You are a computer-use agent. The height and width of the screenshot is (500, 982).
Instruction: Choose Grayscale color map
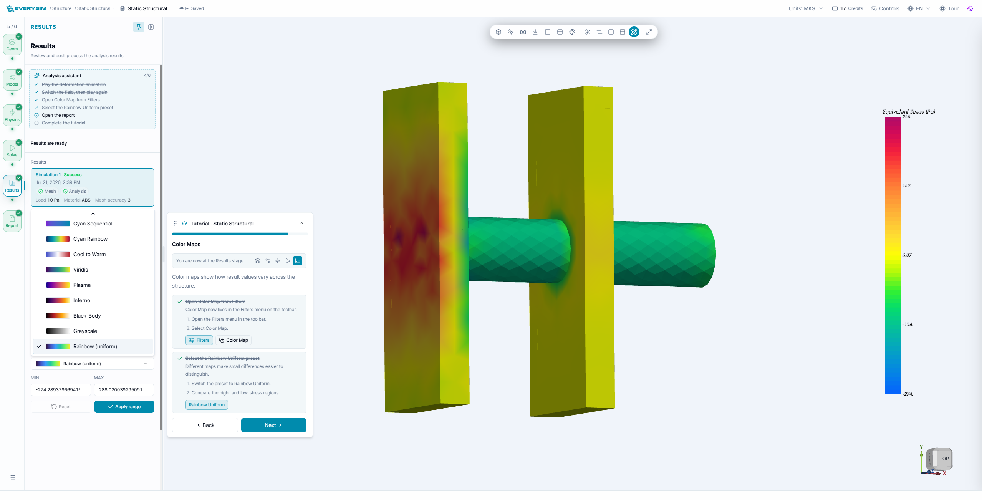coord(93,331)
